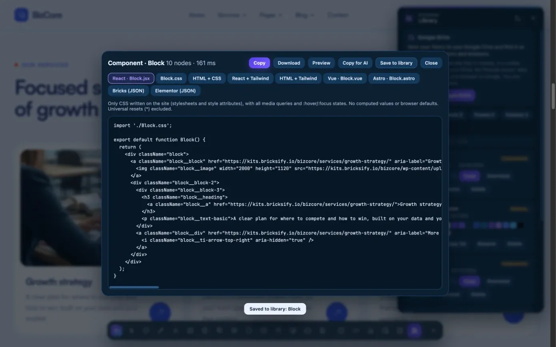
Task: Click the 'Component · Block' dialog title
Action: (x=136, y=63)
